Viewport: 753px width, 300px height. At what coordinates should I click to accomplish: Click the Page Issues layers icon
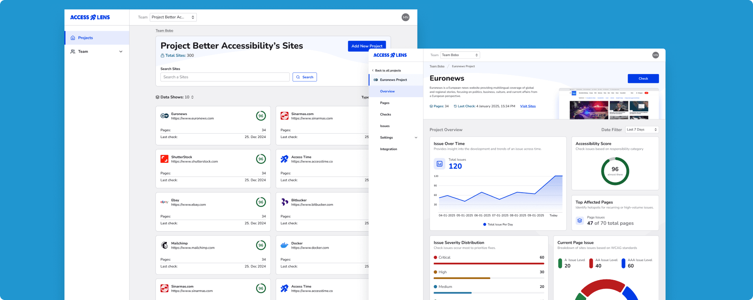point(580,221)
